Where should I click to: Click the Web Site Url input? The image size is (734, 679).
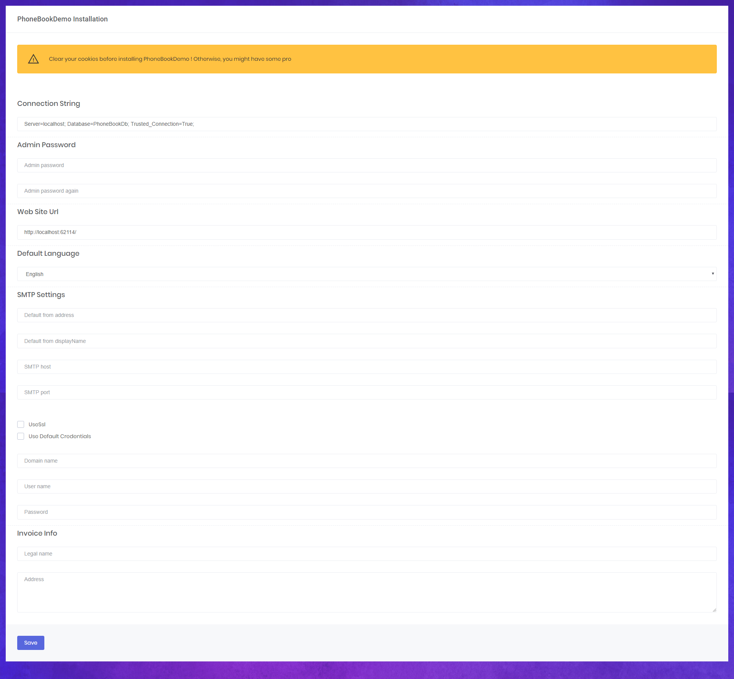point(367,232)
